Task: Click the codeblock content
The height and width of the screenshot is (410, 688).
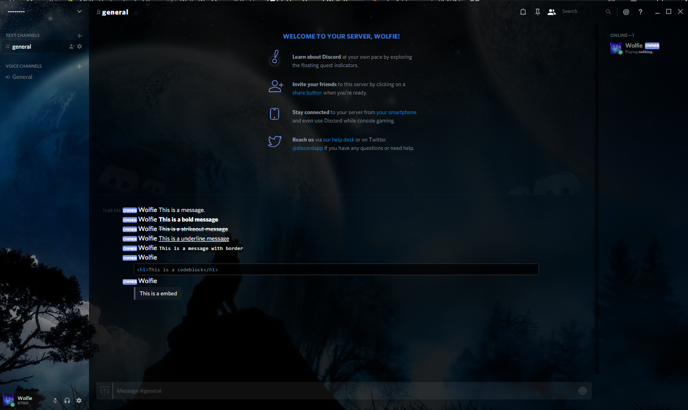Action: tap(336, 270)
